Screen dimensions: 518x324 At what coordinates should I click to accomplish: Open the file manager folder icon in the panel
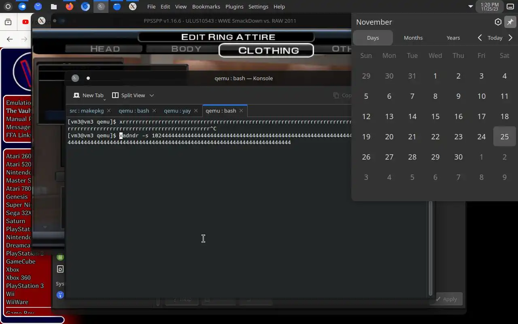tap(54, 6)
